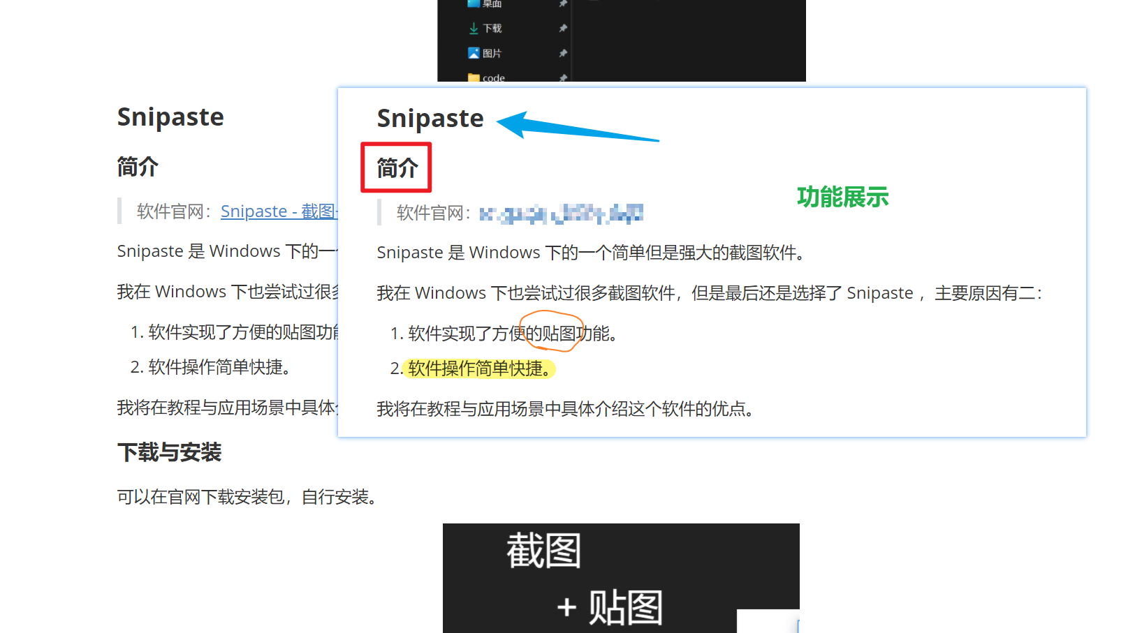Click the "+ 贴图" text in the bottom banner
Screen dimensions: 1142x633
tap(610, 608)
